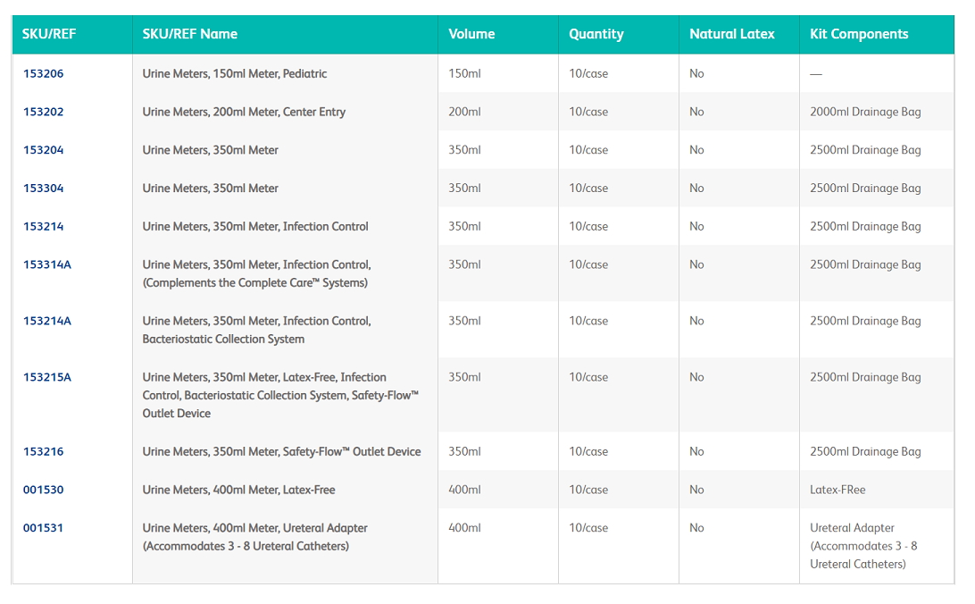
Task: Click the SKU/REF column header
Action: click(47, 35)
